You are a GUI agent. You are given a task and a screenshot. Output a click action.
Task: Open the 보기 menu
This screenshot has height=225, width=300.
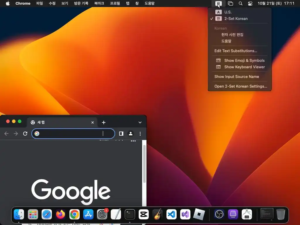[65, 3]
